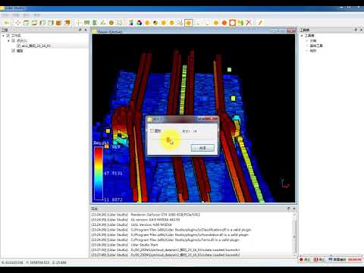Click the dotted grid icon before the color bar icon
This screenshot has height=273, width=364.
(x=120, y=23)
